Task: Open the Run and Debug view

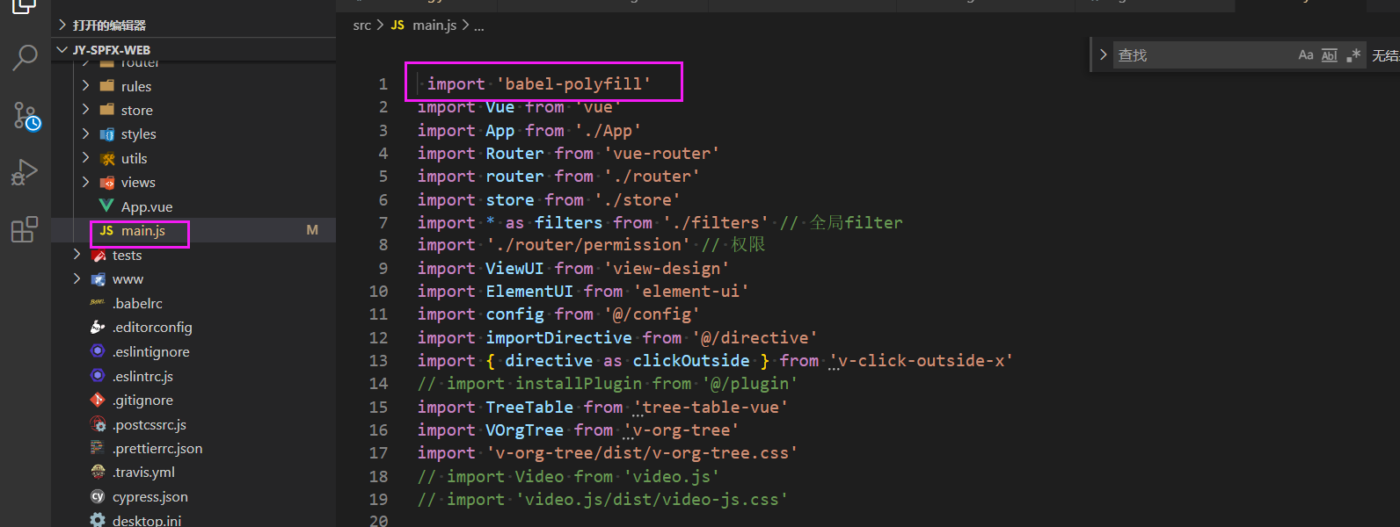Action: pos(25,173)
